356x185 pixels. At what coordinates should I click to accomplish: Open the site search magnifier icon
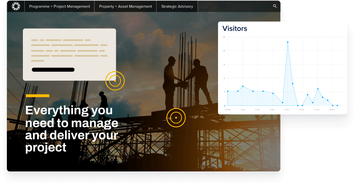tap(275, 6)
